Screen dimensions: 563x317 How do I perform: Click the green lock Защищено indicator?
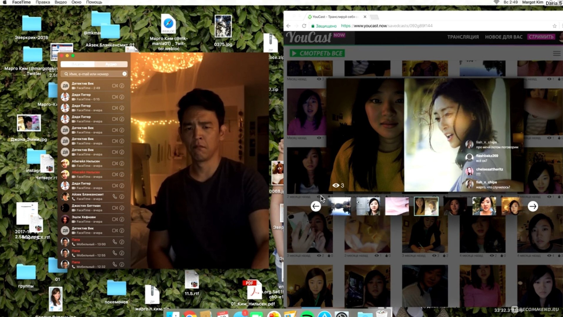point(324,26)
